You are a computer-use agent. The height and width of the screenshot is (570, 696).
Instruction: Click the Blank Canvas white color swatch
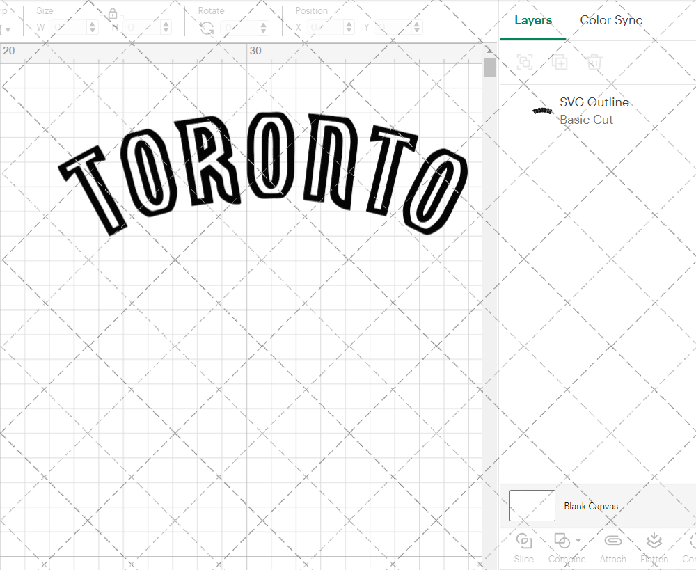click(x=532, y=506)
